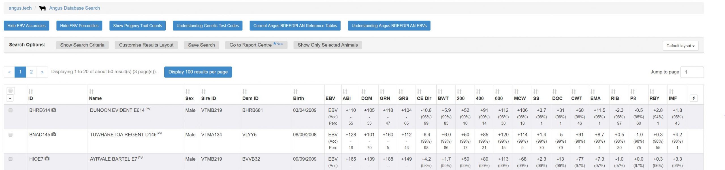Select the TUWHARETOA REGENT D145 row checkbox
This screenshot has height=170, width=725.
coord(10,135)
